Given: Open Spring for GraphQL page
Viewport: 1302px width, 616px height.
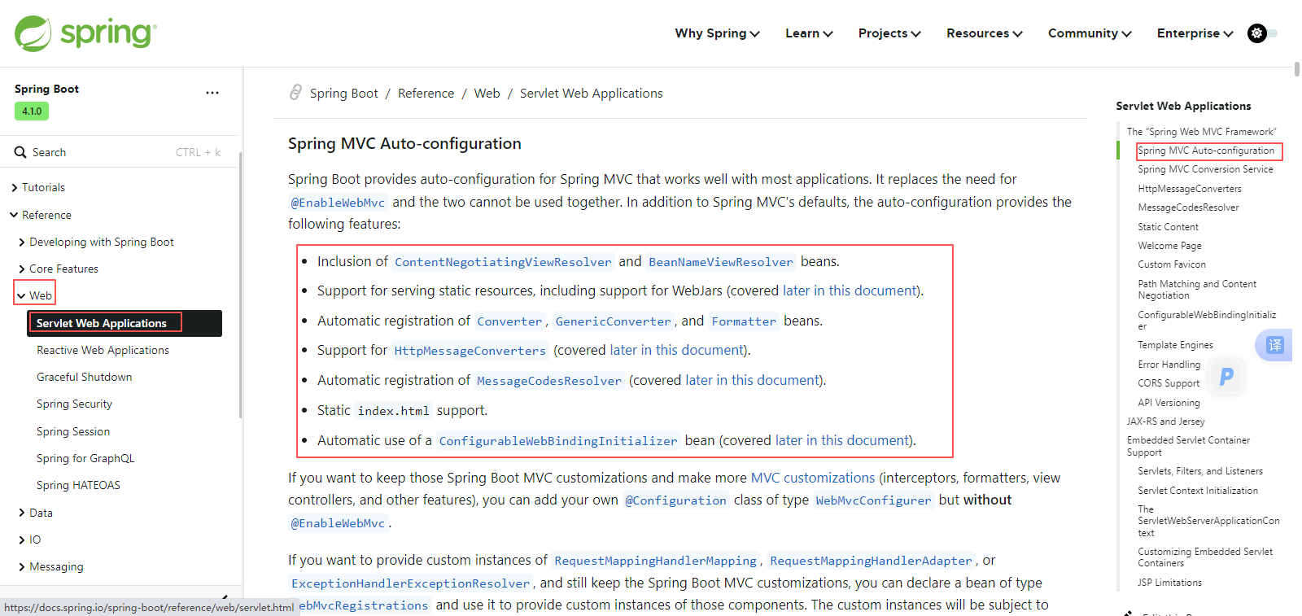Looking at the screenshot, I should tap(85, 458).
